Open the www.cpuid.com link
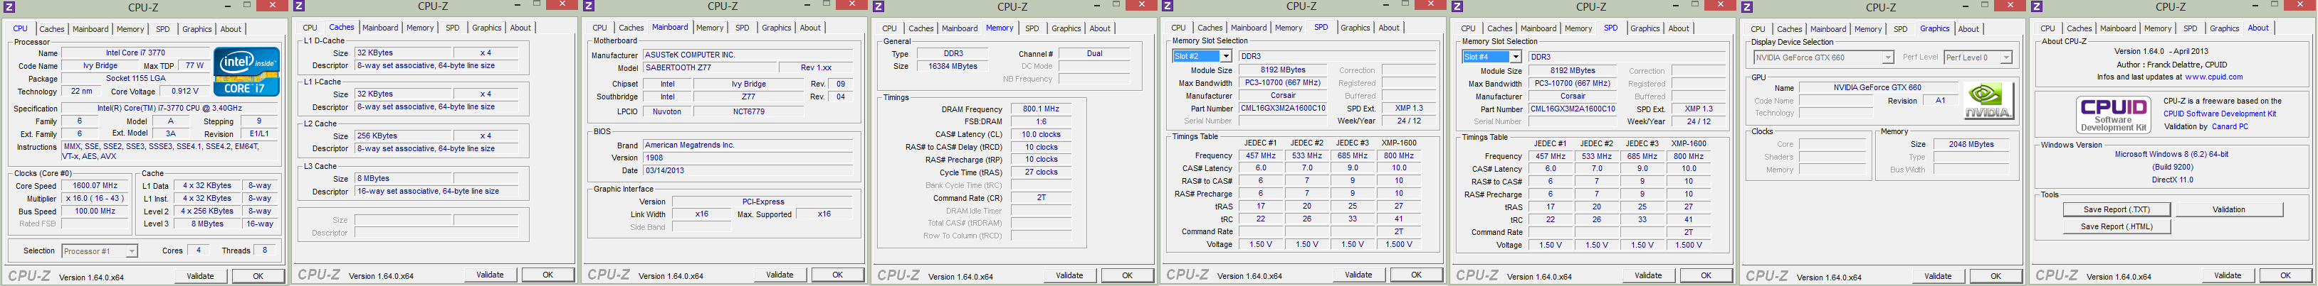This screenshot has width=2318, height=286. [2213, 77]
